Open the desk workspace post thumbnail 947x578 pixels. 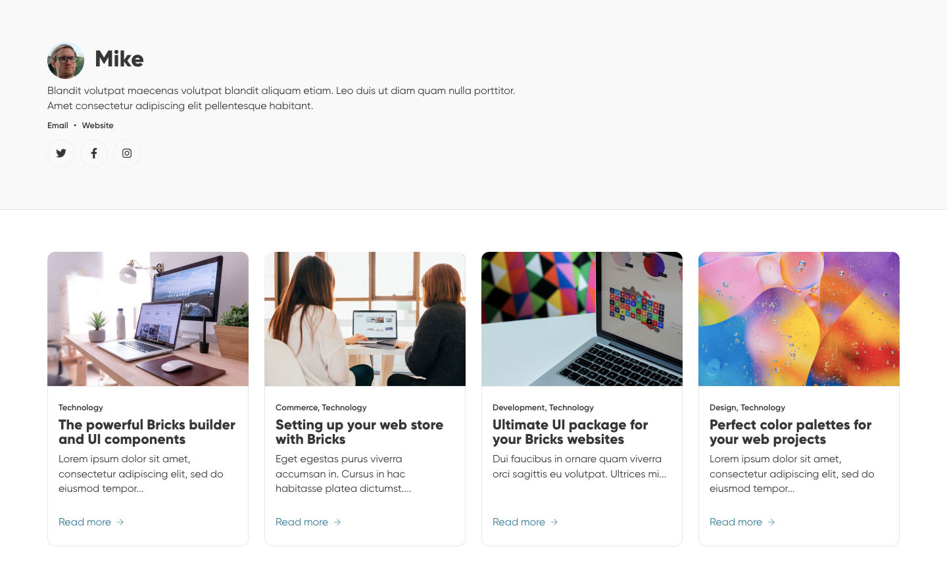click(x=148, y=319)
